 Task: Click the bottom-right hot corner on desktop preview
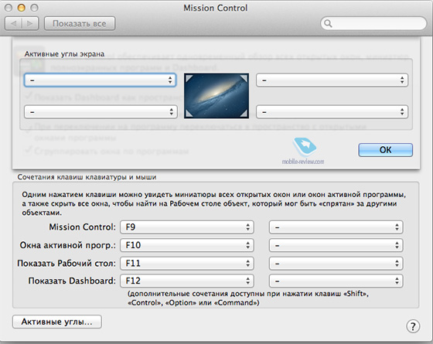pos(244,114)
